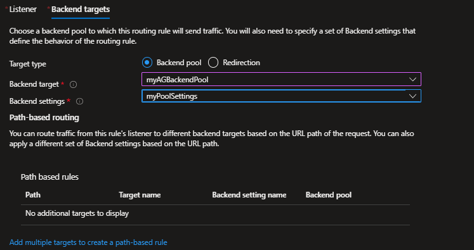Click the Backend setting name column header

[x=249, y=195]
